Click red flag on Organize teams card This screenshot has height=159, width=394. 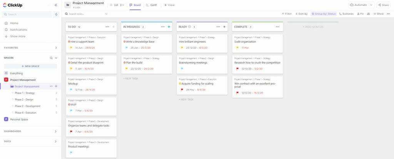click(x=71, y=132)
